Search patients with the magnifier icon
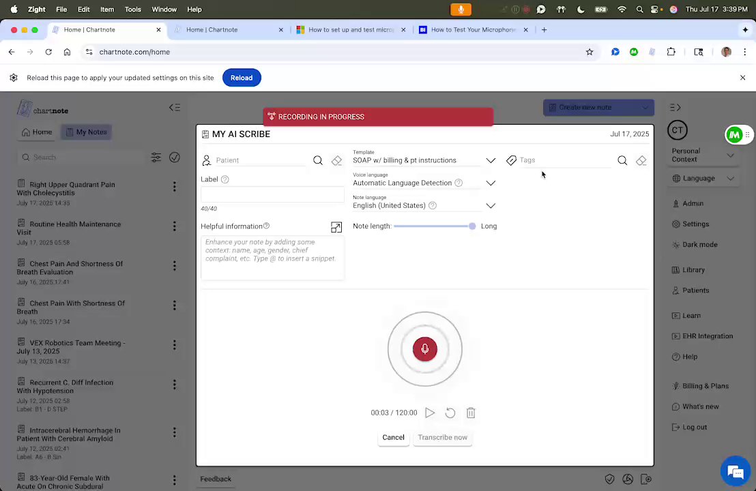Screen dimensions: 756x491 318,160
